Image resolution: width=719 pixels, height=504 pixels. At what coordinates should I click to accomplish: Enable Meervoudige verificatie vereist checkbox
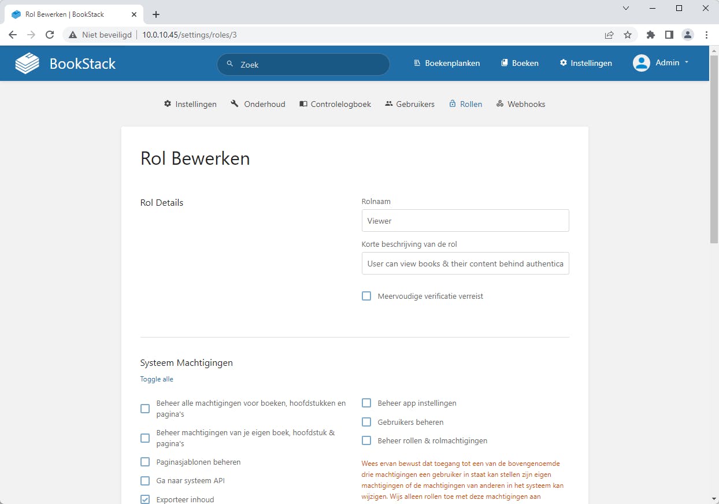point(366,296)
